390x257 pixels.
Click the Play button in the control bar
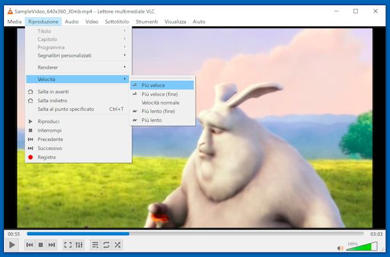tap(12, 245)
